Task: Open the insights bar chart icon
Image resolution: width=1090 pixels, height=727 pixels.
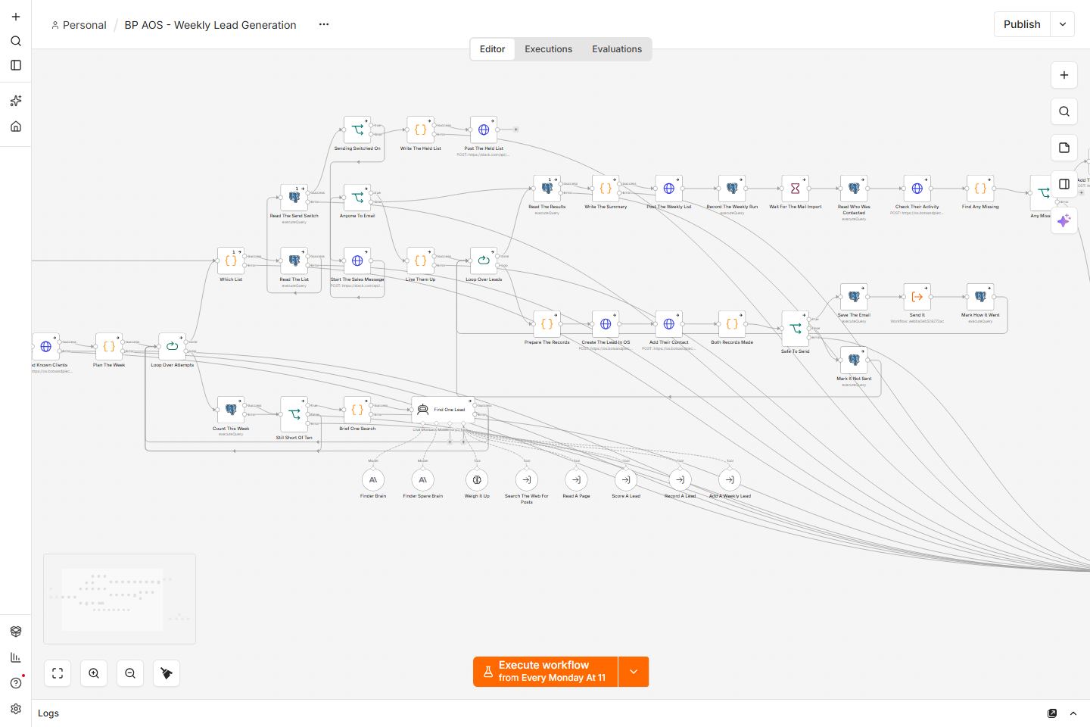Action: click(16, 657)
